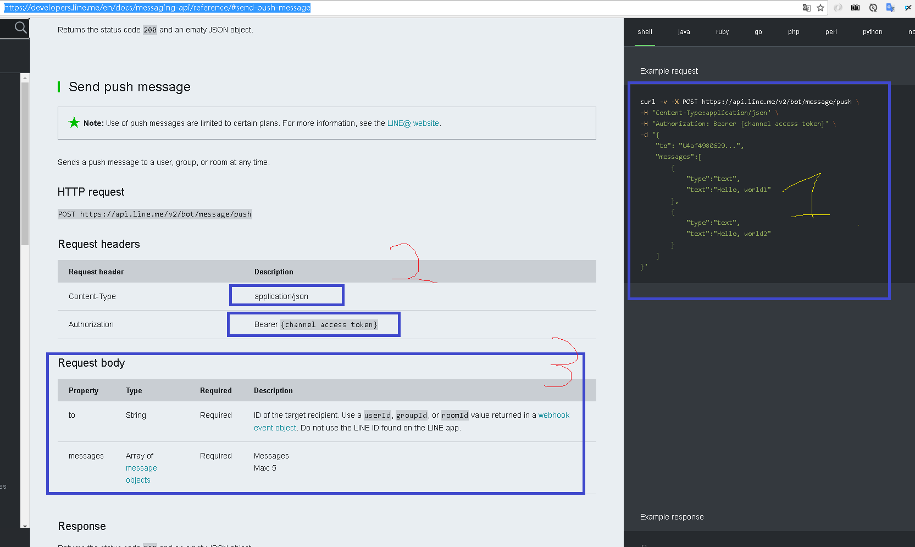Click the grey swirl extension icon
Screen dimensions: 915x547
[x=838, y=8]
